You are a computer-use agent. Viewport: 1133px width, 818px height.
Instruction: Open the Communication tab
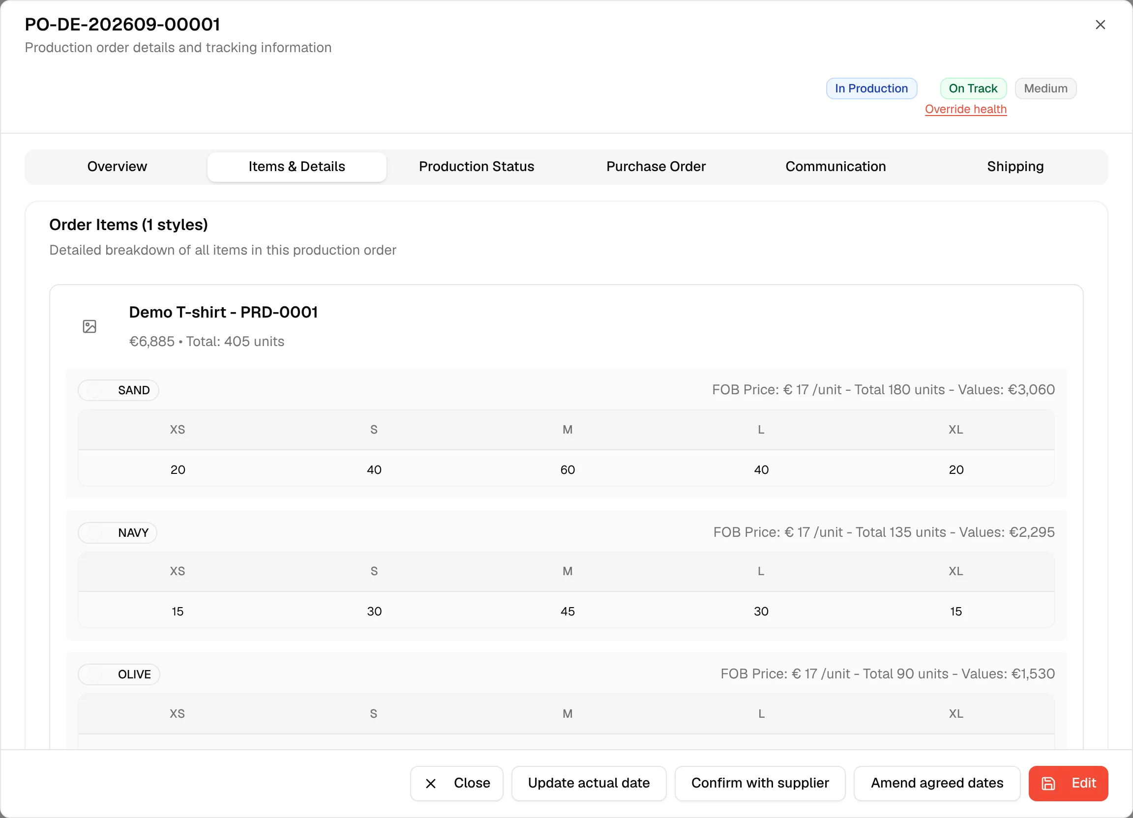[x=836, y=167]
